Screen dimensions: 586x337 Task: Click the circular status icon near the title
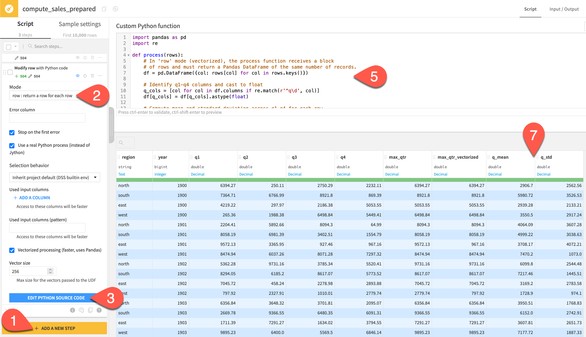115,9
